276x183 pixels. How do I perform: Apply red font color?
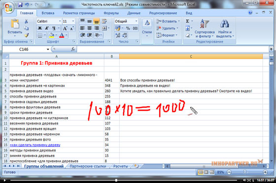tap(62, 35)
